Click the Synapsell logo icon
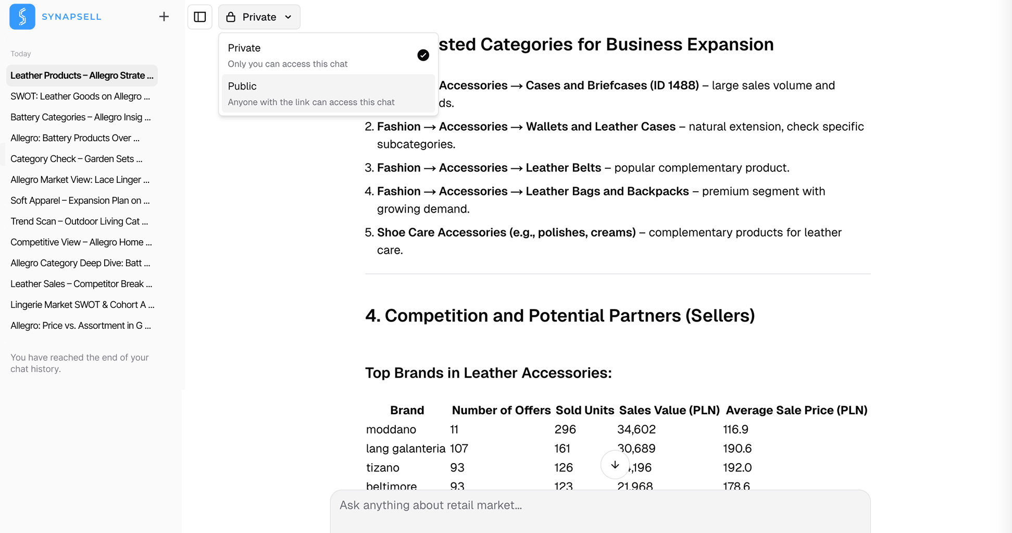The image size is (1012, 533). tap(22, 17)
